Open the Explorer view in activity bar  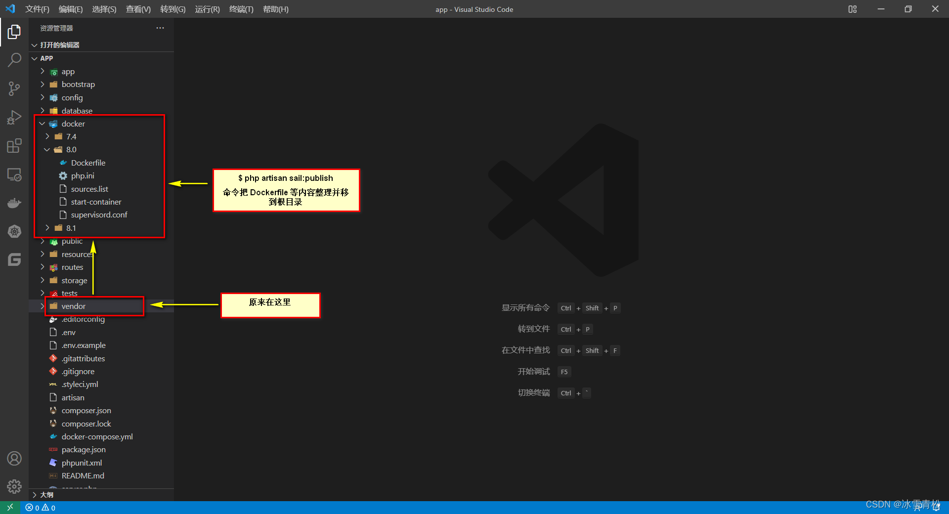click(x=14, y=32)
